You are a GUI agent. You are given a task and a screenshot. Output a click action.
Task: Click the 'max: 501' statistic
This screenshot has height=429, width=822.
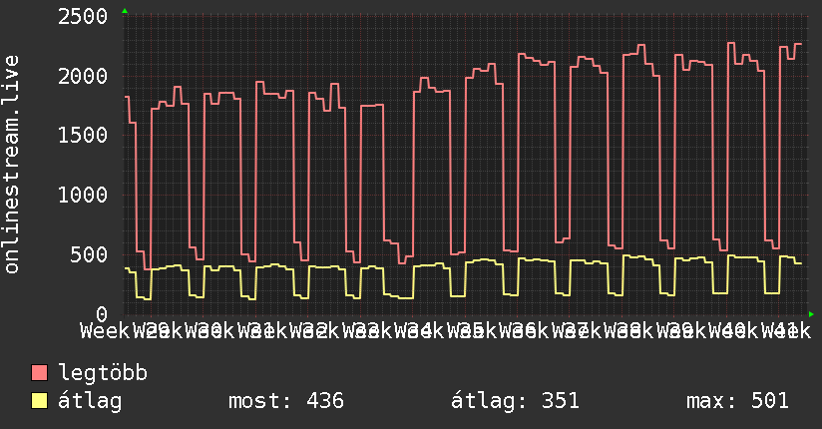point(737,401)
